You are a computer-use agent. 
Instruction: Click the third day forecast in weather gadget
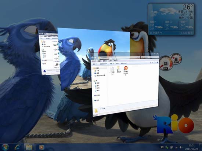pos(187,25)
